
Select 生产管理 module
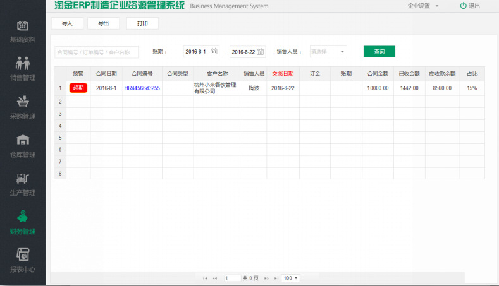(x=22, y=184)
